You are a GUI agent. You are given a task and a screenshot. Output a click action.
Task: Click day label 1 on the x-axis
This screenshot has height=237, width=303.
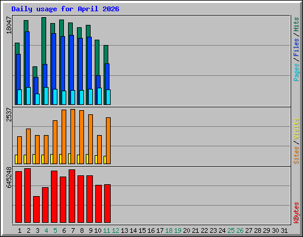pyautogui.click(x=20, y=230)
